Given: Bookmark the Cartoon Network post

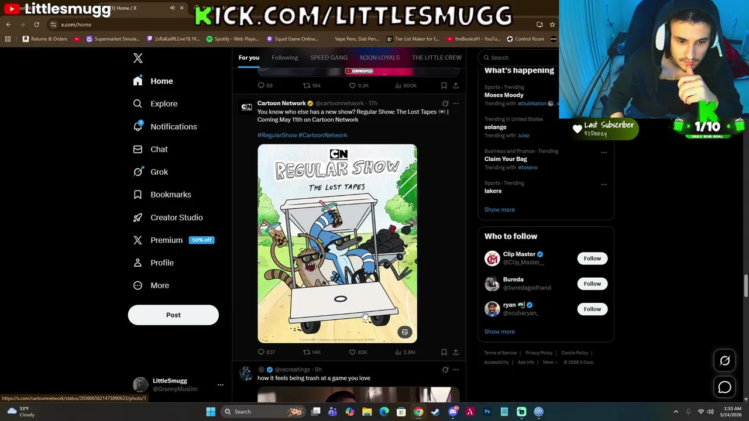Looking at the screenshot, I should (x=444, y=352).
